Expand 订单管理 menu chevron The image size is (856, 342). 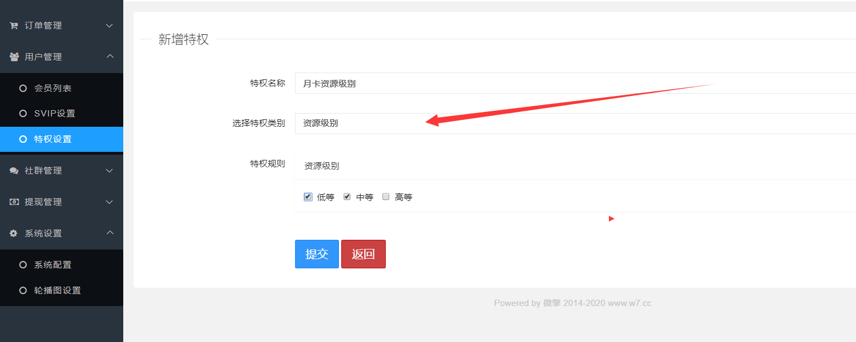coord(110,26)
